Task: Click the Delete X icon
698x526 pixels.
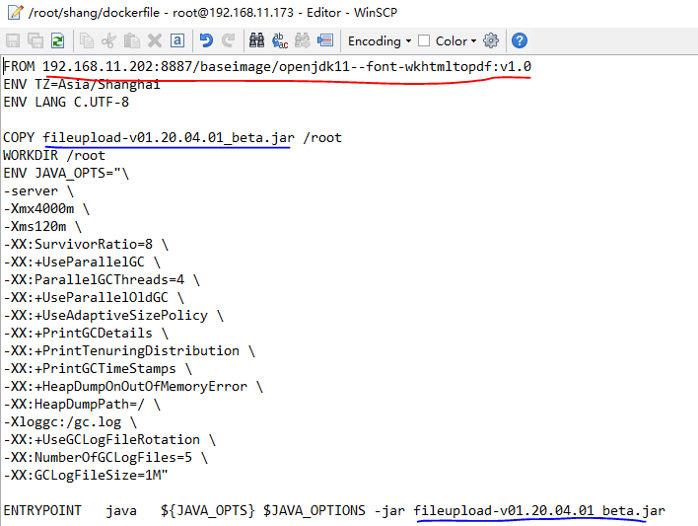Action: tap(155, 40)
